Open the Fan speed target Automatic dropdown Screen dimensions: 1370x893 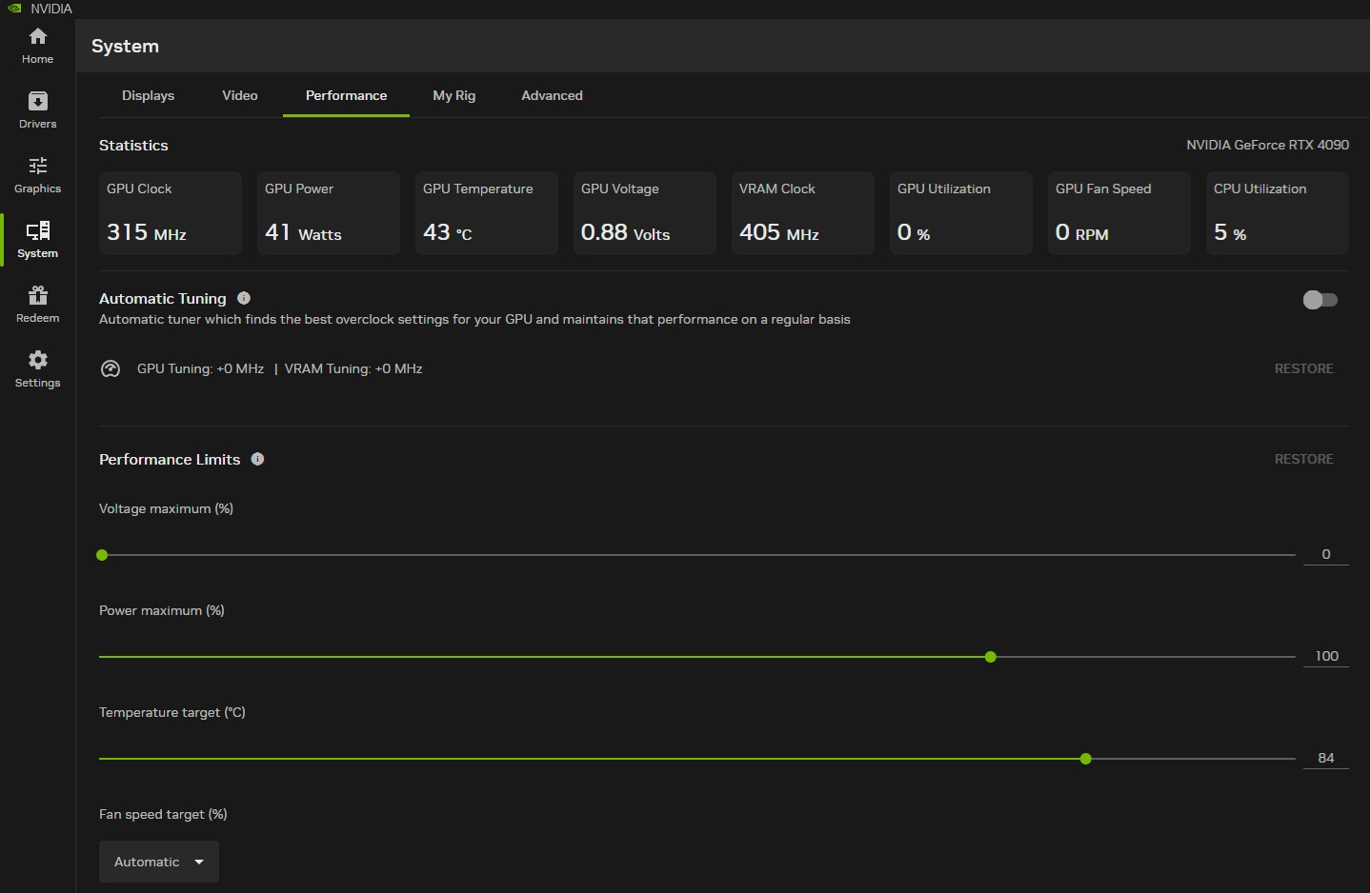[159, 862]
